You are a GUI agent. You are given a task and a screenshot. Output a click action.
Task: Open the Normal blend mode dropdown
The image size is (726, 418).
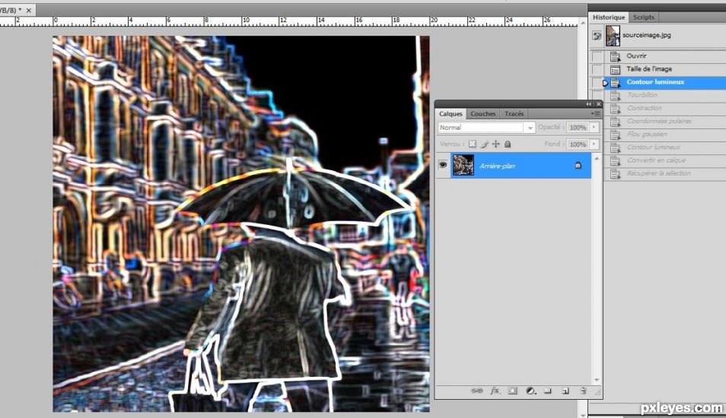(486, 127)
